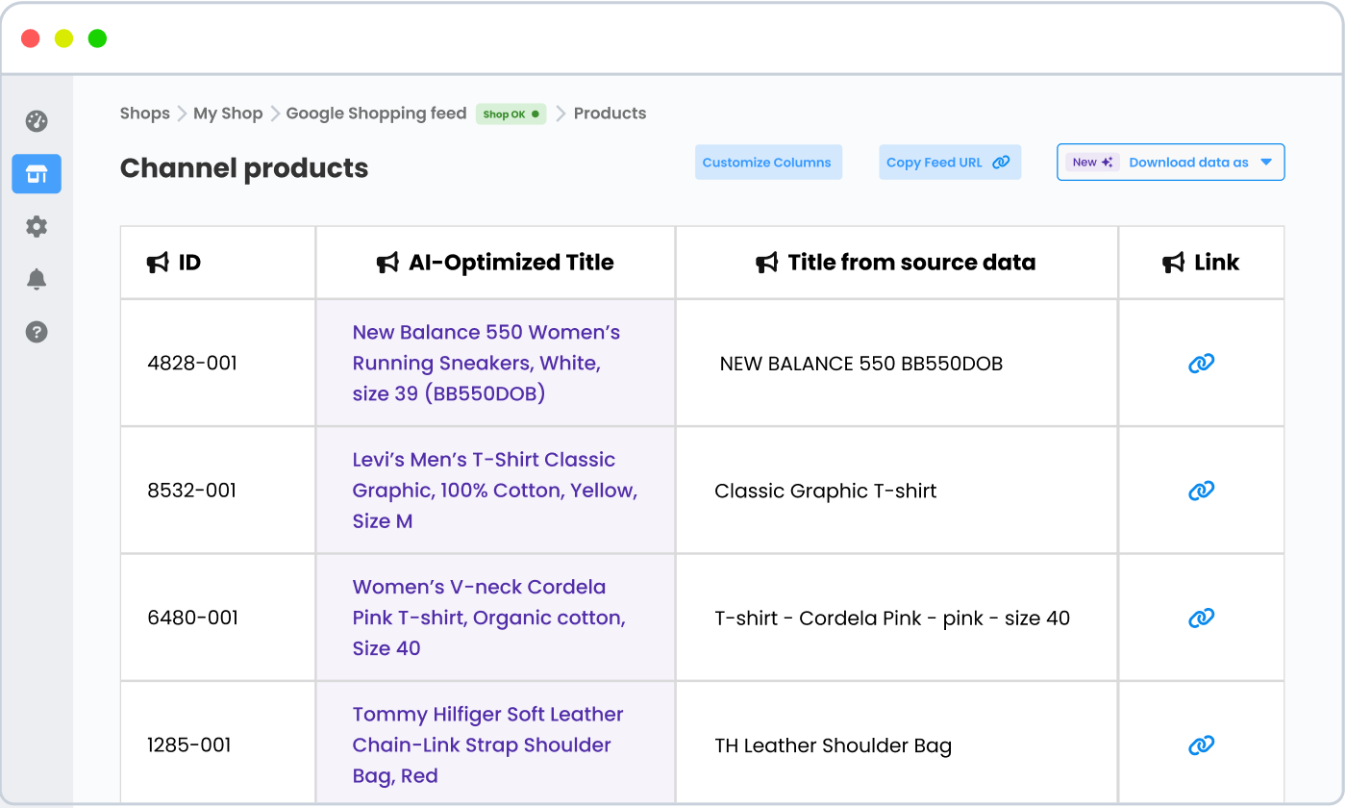This screenshot has height=808, width=1346.
Task: Click the megaphone icon on AI-Optimized Title column
Action: tap(387, 261)
